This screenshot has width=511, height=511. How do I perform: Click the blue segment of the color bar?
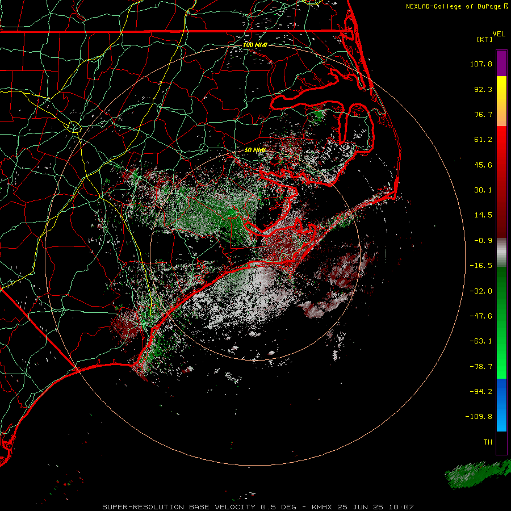point(501,405)
